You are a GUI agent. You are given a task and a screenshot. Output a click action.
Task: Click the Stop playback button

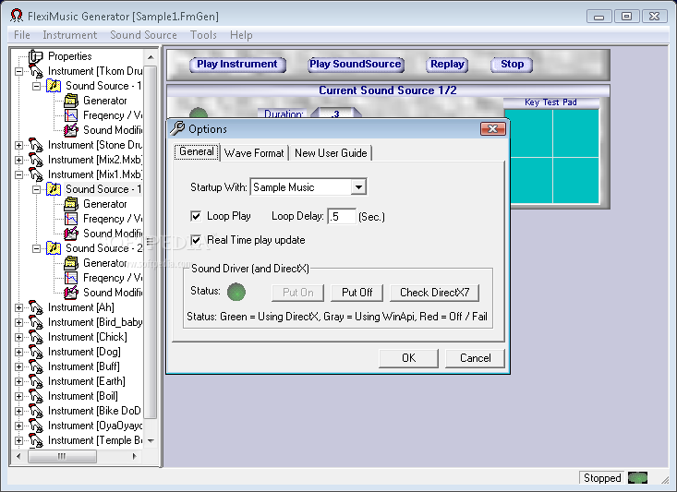(512, 65)
